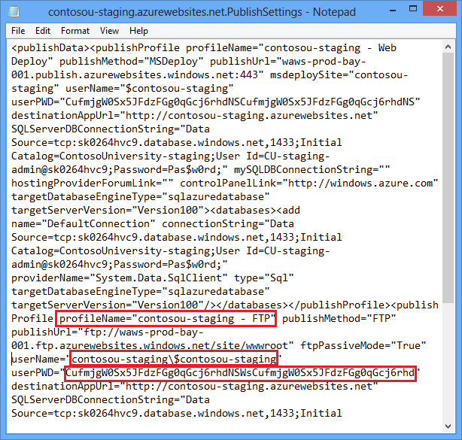Click the text publishUrl="ftp://waws-prod-bay-
Screen dimensions: 462x440
(108, 332)
